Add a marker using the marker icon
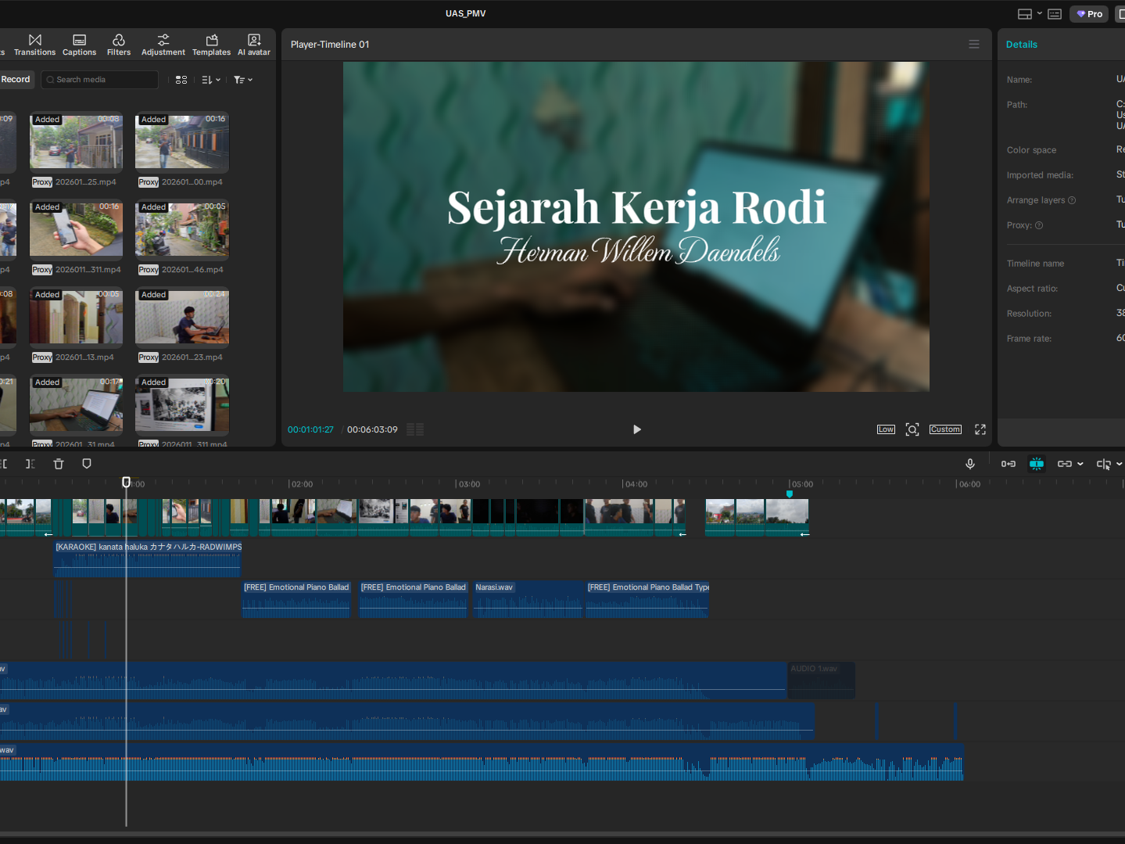1125x844 pixels. click(x=87, y=464)
